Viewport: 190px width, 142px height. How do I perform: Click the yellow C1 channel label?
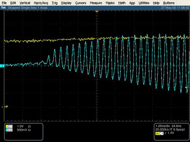pos(9,126)
